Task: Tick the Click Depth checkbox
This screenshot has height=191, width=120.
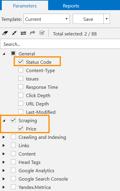Action: 21,95
